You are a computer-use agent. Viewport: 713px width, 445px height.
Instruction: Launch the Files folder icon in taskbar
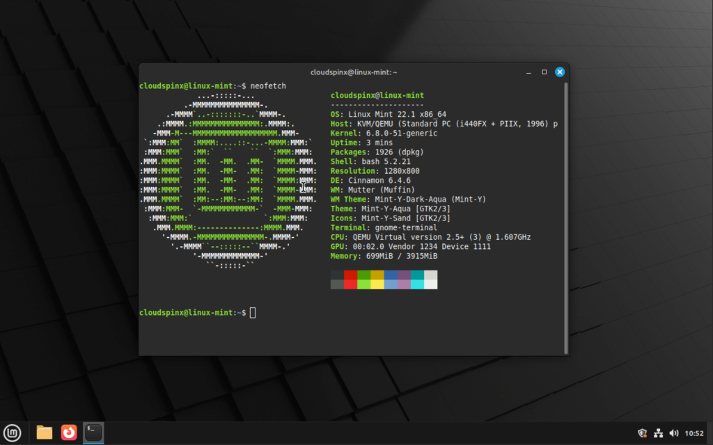tap(44, 432)
